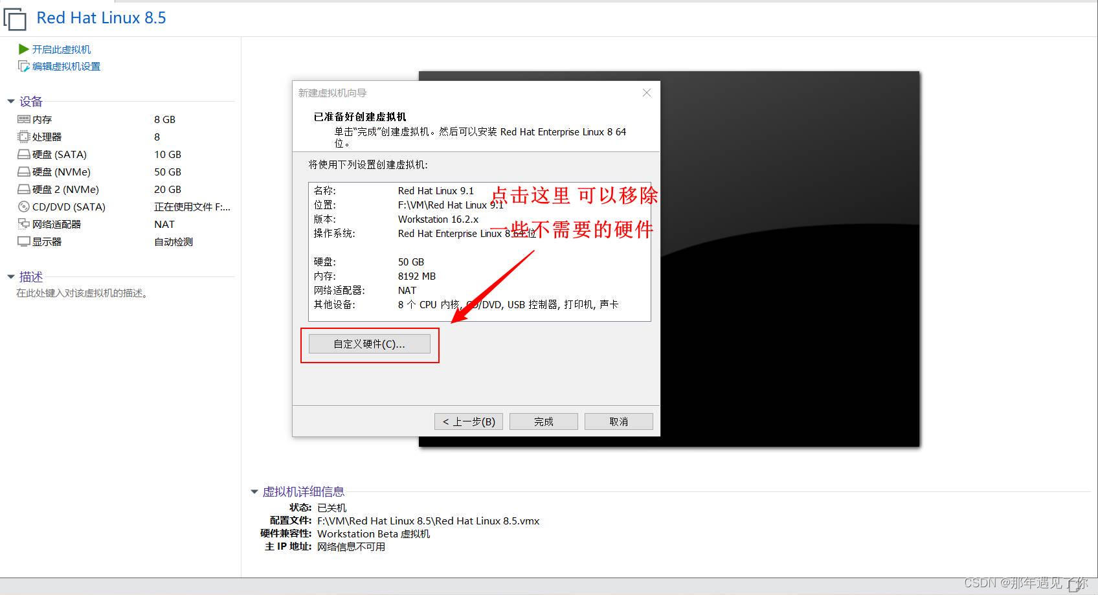The width and height of the screenshot is (1098, 595).
Task: Click the edit virtual machine settings icon
Action: pos(23,65)
